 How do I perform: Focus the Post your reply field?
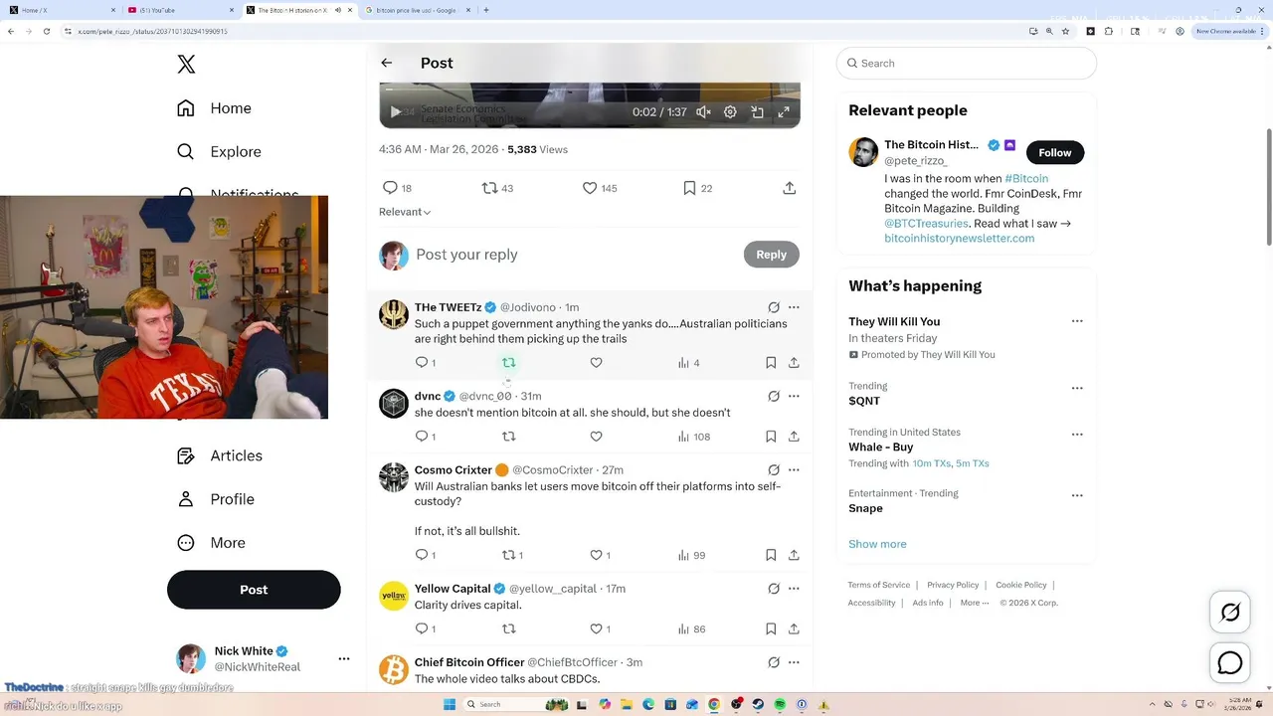coord(572,255)
